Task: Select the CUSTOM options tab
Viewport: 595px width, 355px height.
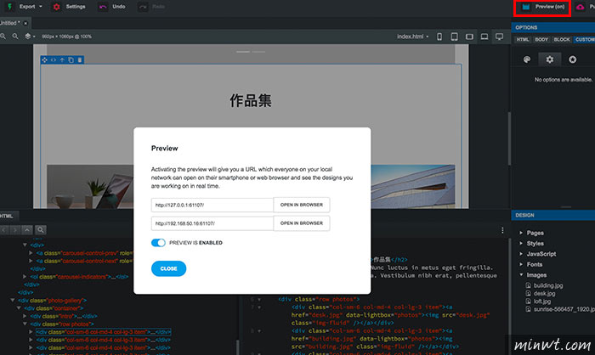Action: point(585,39)
